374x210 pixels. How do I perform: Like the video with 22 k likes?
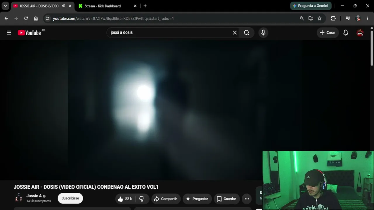125,199
